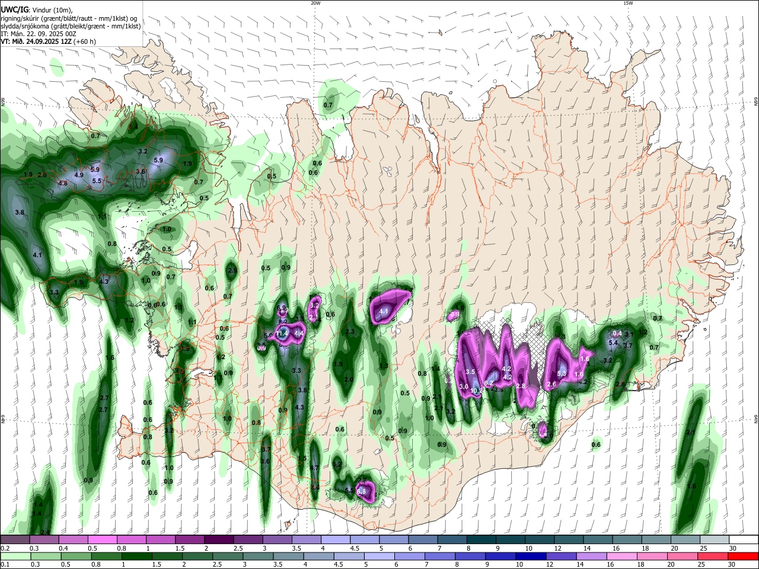Click the 4.9 value near the Westfjords

(79, 175)
